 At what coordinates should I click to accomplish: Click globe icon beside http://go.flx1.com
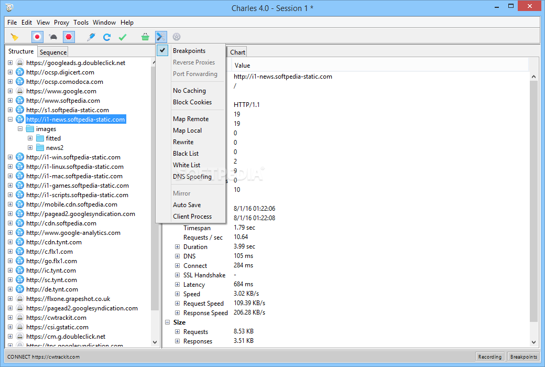point(20,261)
